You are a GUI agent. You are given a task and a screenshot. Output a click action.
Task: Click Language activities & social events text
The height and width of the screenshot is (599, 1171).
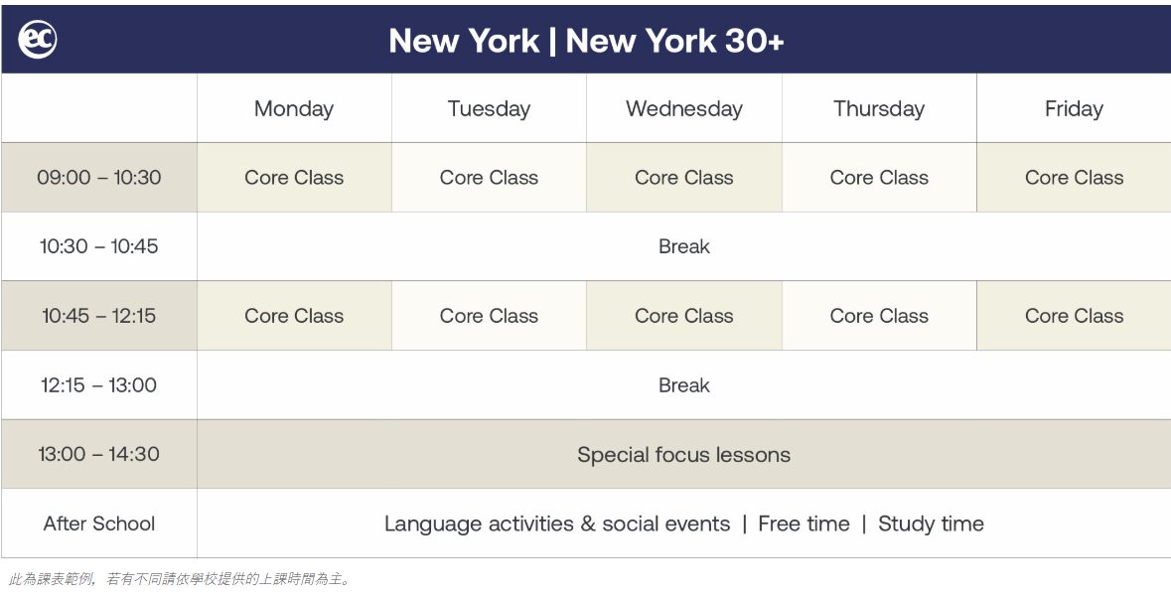(557, 524)
